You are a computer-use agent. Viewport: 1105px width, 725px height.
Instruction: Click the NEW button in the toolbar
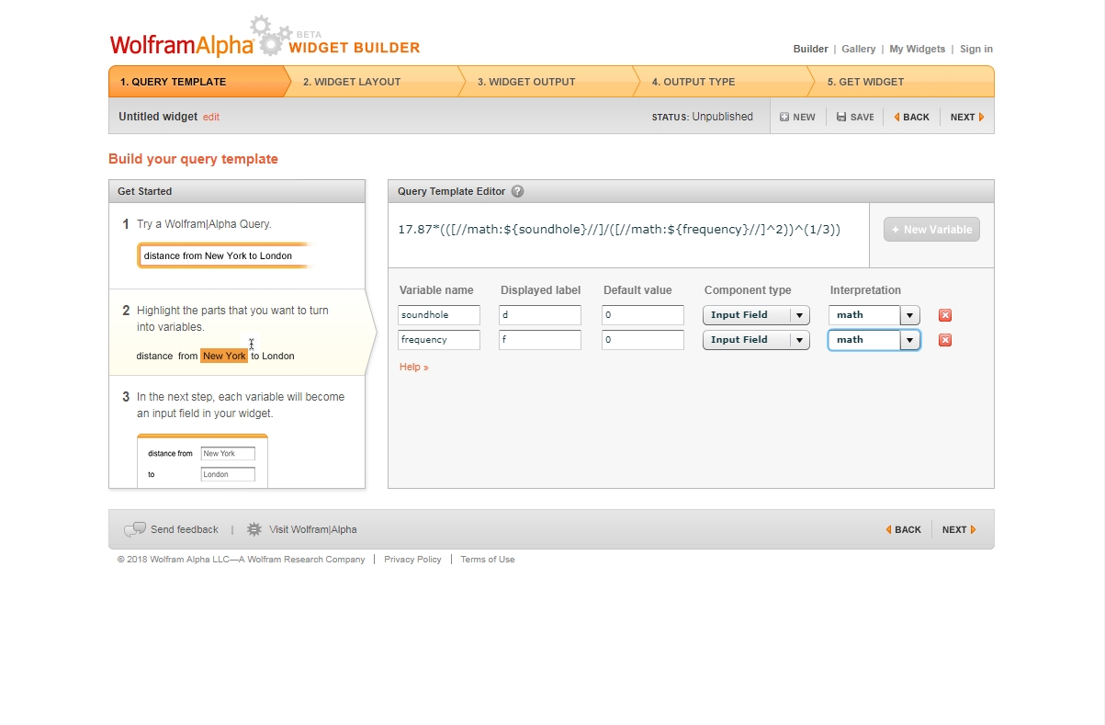tap(797, 117)
